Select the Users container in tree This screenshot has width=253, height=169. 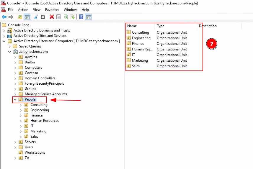coord(29,147)
